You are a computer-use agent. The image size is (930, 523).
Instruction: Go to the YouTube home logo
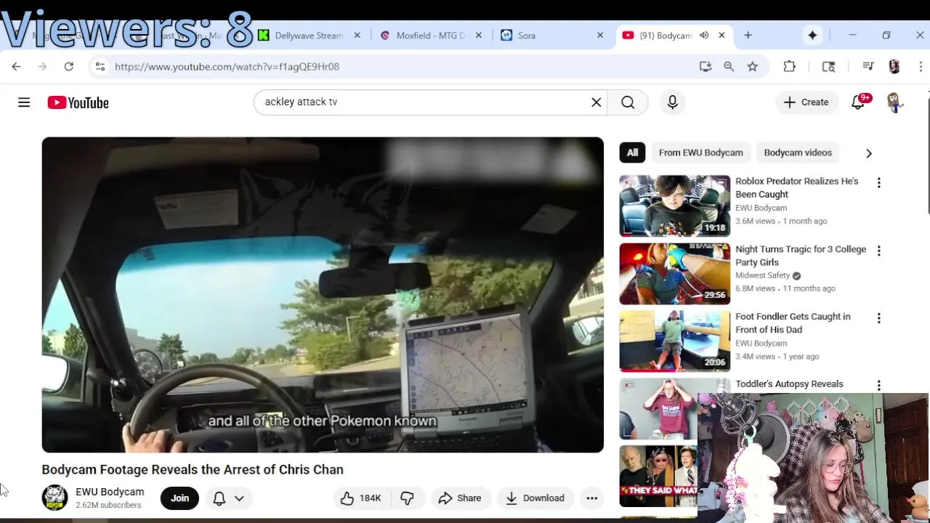click(78, 102)
